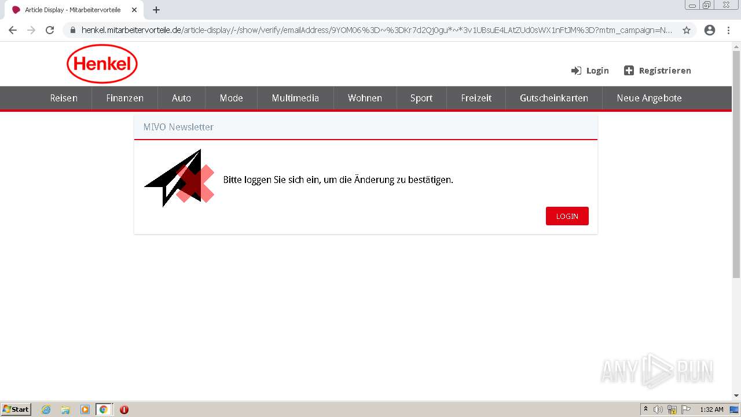This screenshot has height=417, width=741.
Task: Click the scrollbar down arrow
Action: pyautogui.click(x=736, y=396)
